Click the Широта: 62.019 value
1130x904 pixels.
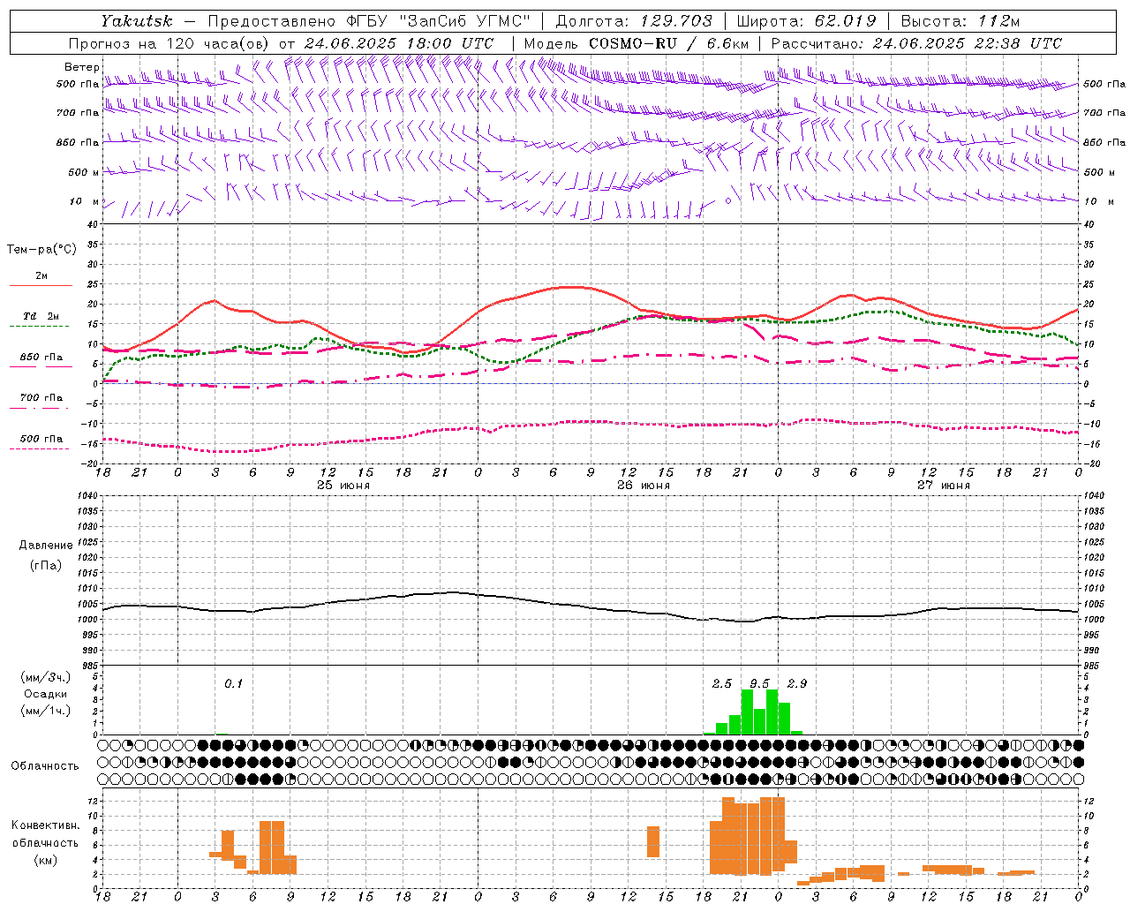(x=806, y=21)
